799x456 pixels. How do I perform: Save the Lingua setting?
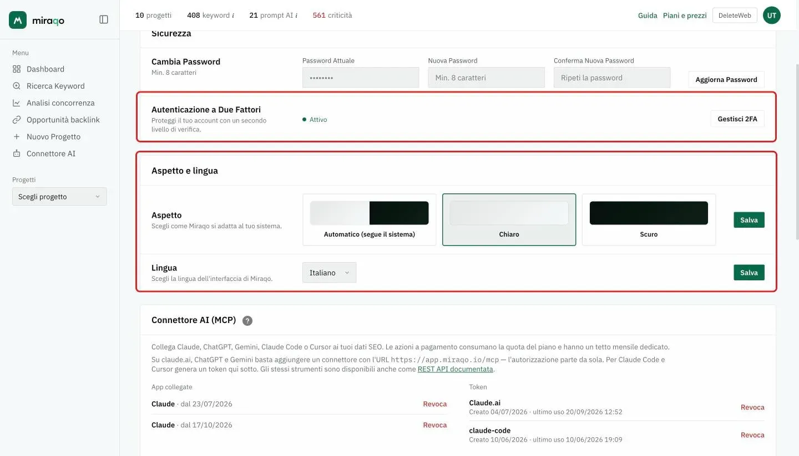pos(749,273)
